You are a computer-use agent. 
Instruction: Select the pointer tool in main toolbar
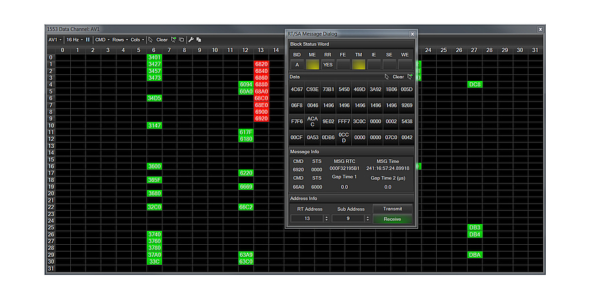(x=151, y=39)
